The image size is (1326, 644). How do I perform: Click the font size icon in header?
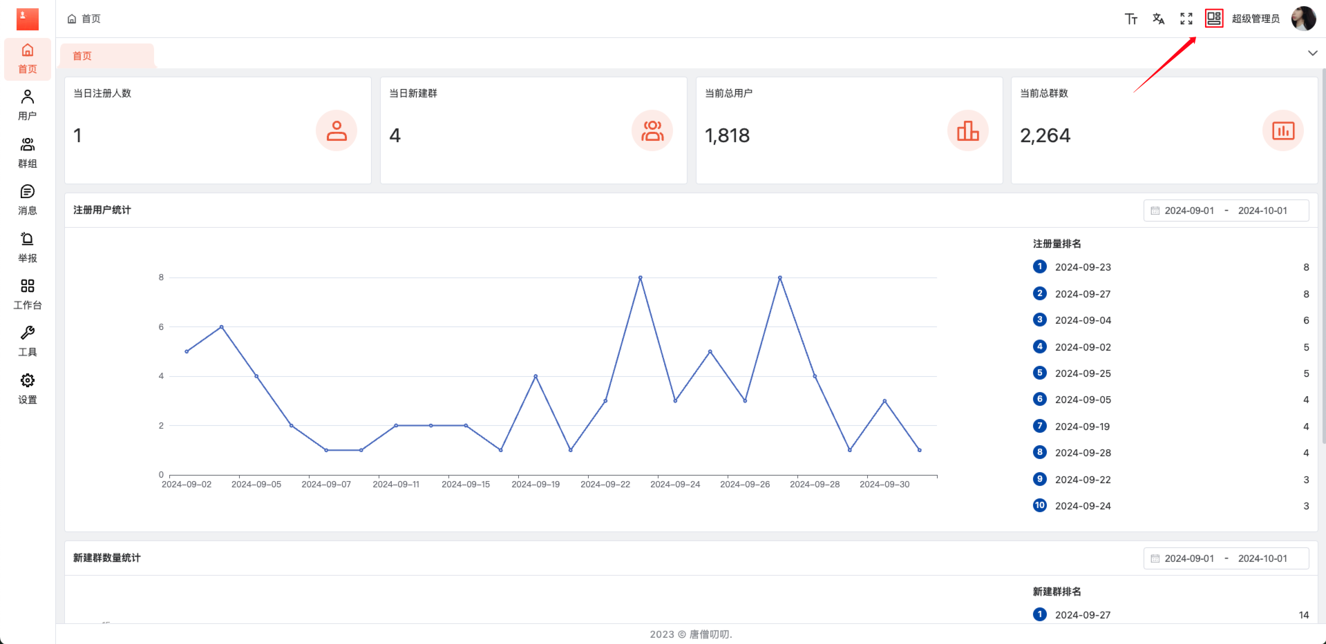coord(1130,19)
